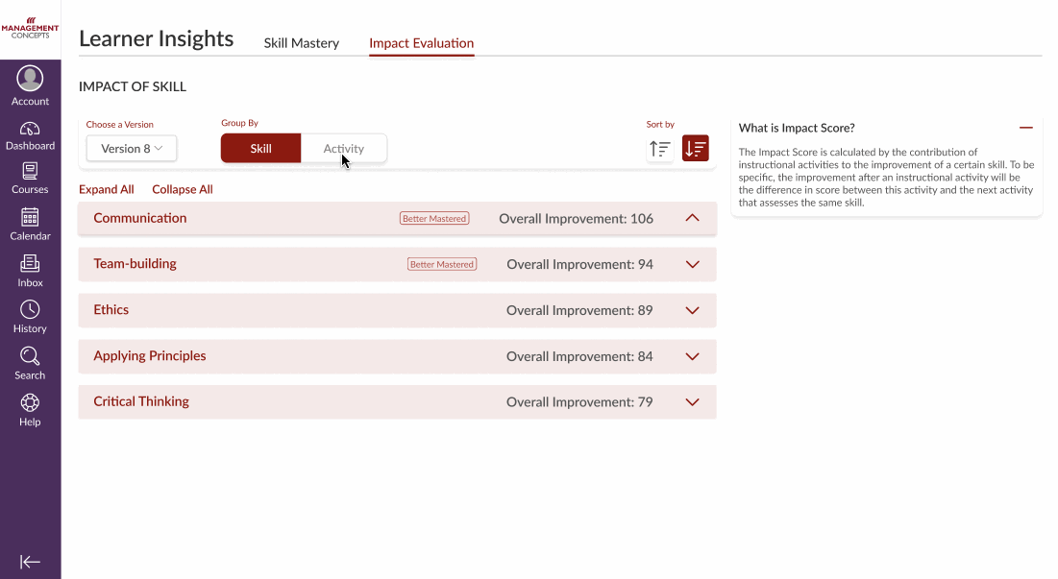Collapse the Communication skill row

pyautogui.click(x=691, y=218)
